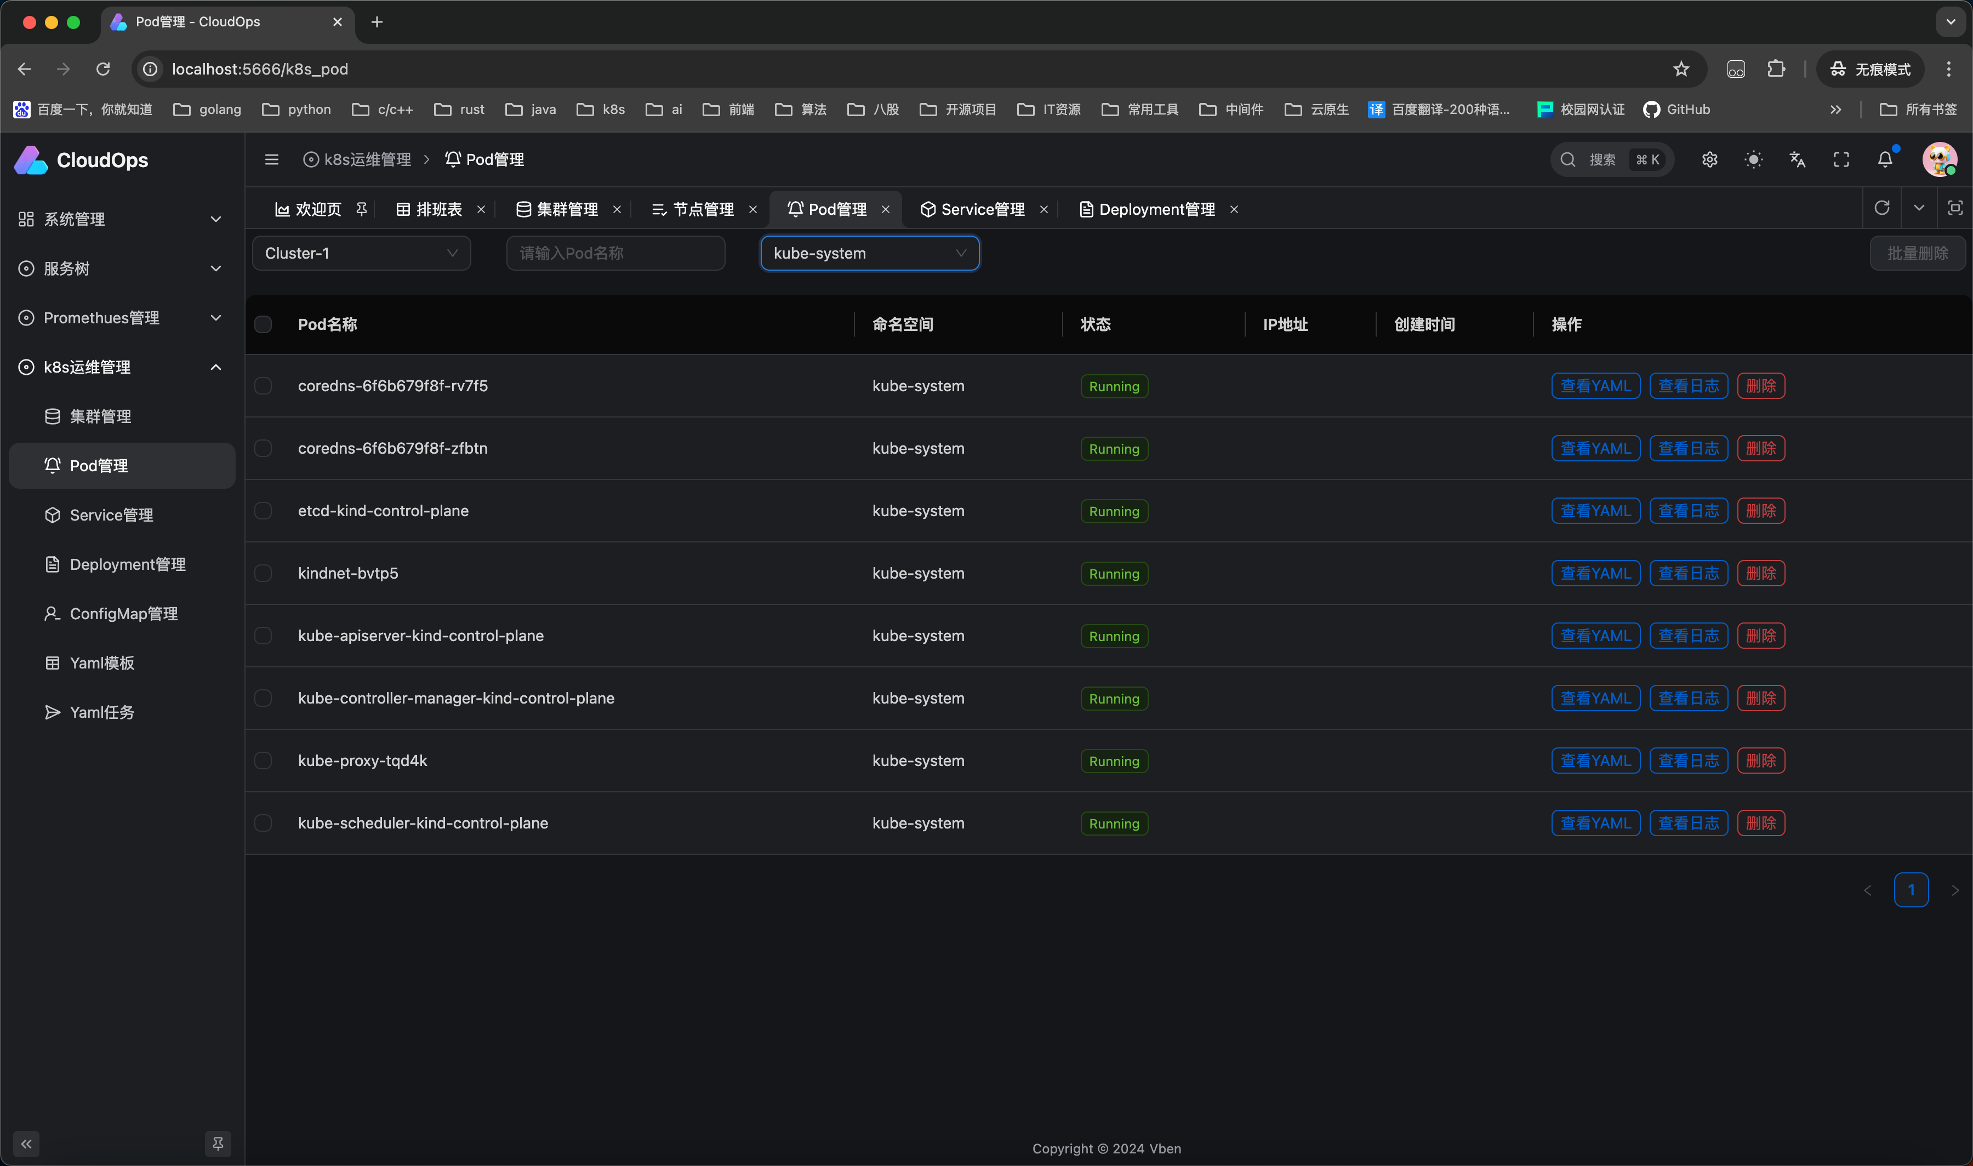Close the Deployment管理 tab

click(1234, 209)
